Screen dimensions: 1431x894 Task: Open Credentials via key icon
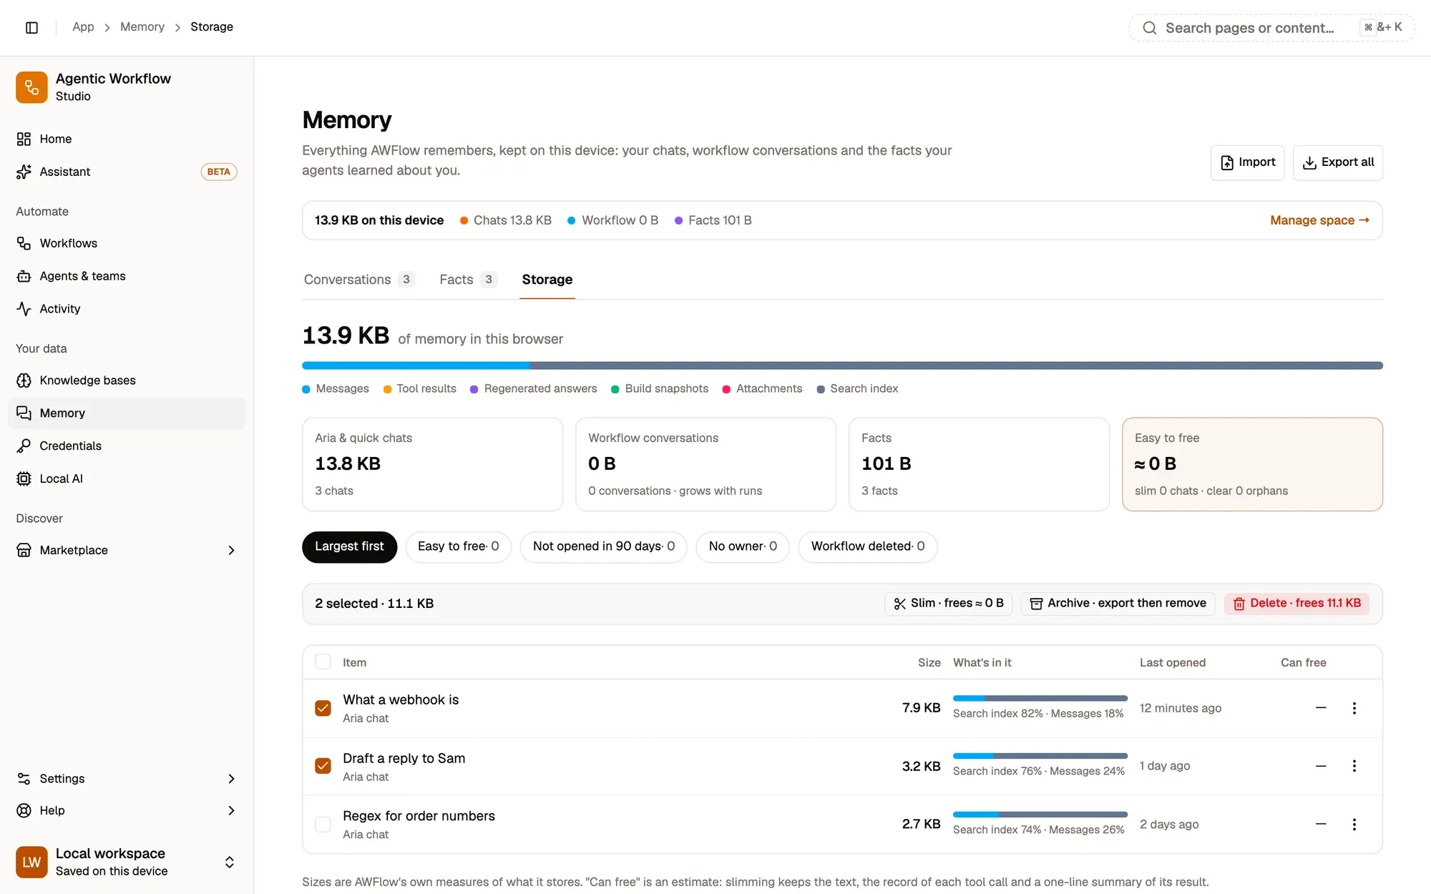pyautogui.click(x=24, y=446)
